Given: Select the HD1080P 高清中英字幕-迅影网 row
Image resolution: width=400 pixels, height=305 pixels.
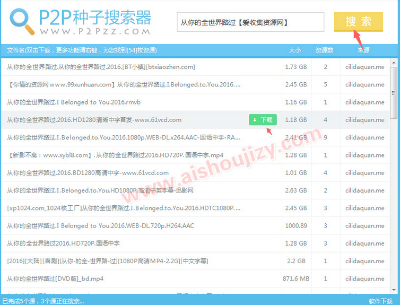Looking at the screenshot, I should tap(195, 190).
